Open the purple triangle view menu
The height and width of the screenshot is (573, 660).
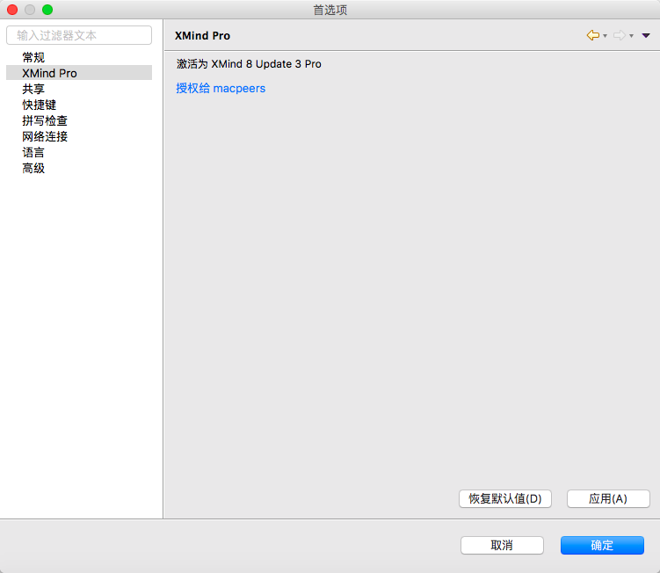[x=646, y=36]
